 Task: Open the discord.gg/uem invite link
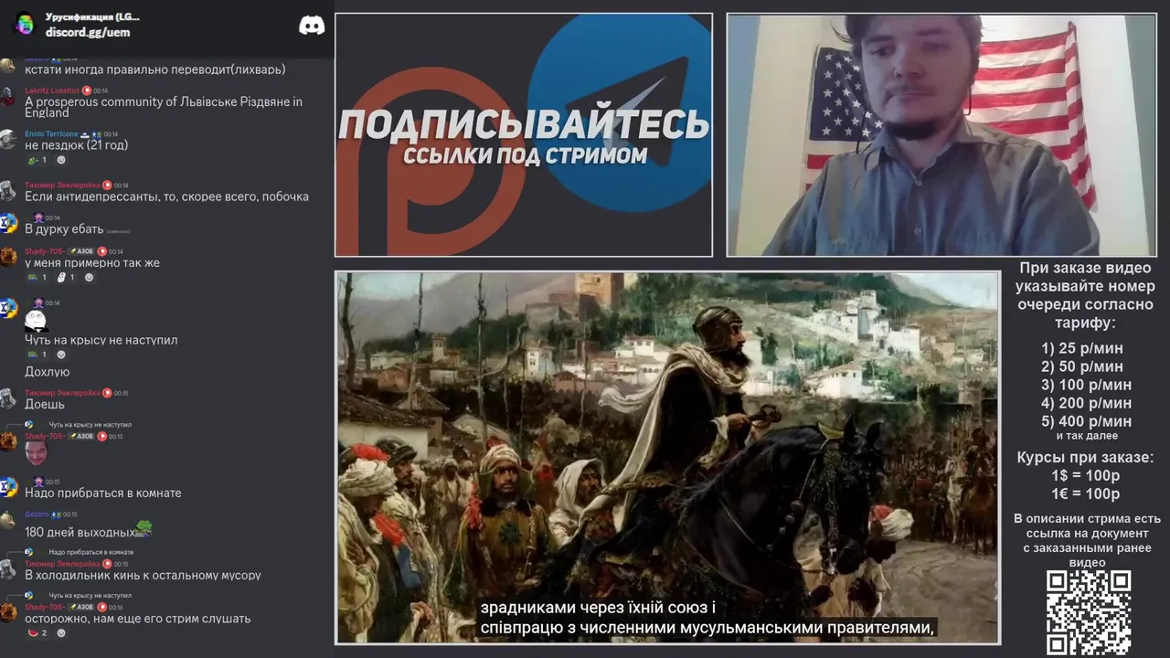tap(88, 32)
